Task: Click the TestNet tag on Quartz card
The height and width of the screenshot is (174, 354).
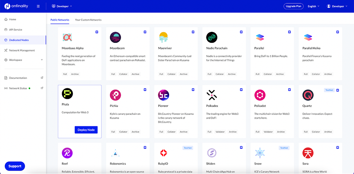Action: 329,90
